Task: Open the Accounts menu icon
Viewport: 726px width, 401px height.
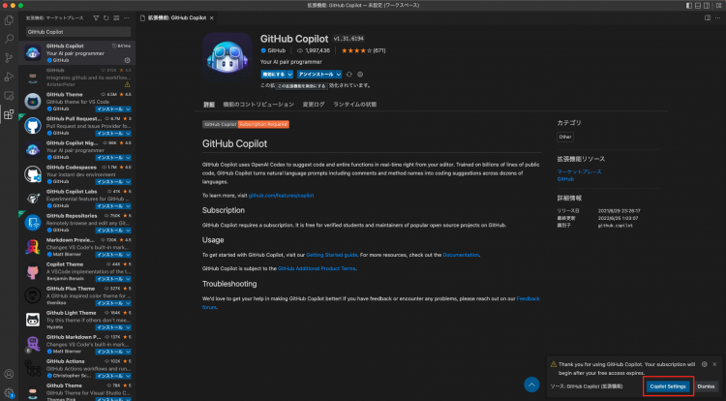Action: (9, 374)
